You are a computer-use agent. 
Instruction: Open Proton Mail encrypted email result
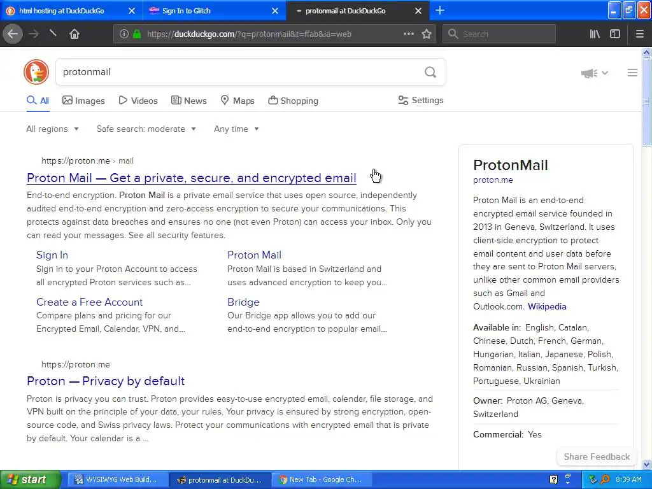tap(191, 178)
